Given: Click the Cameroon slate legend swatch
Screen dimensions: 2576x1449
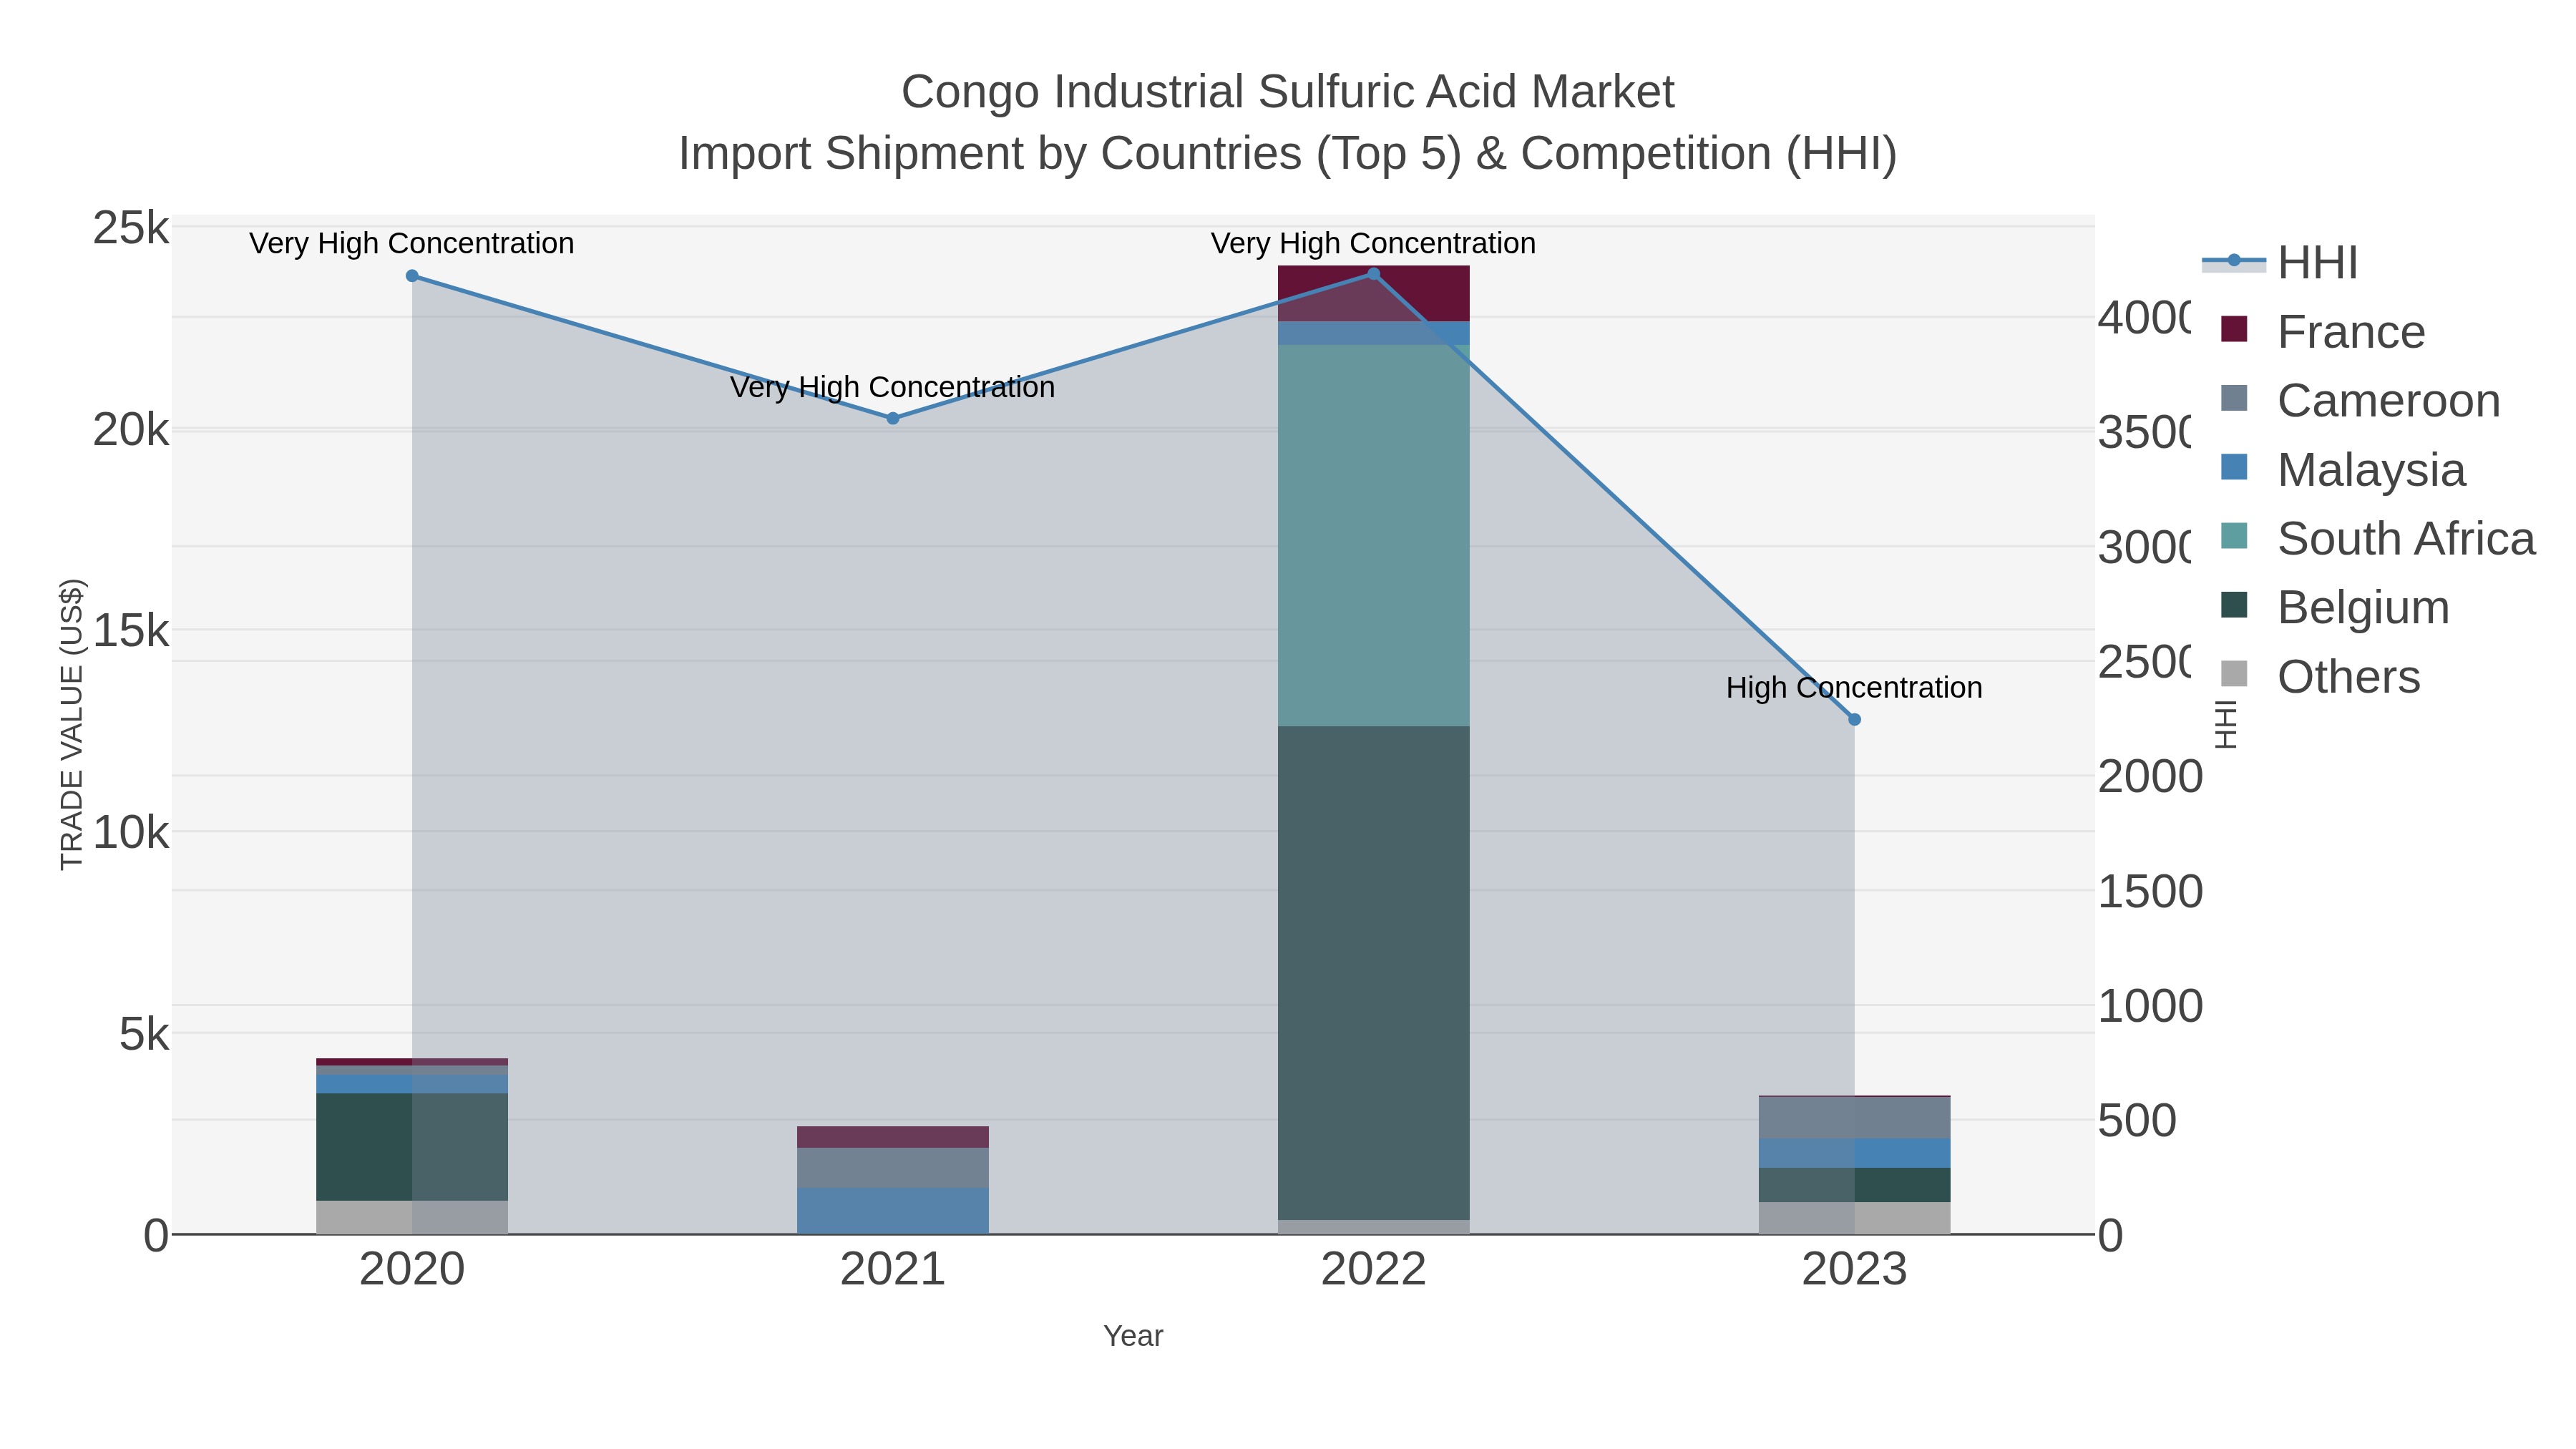Looking at the screenshot, I should click(2234, 398).
